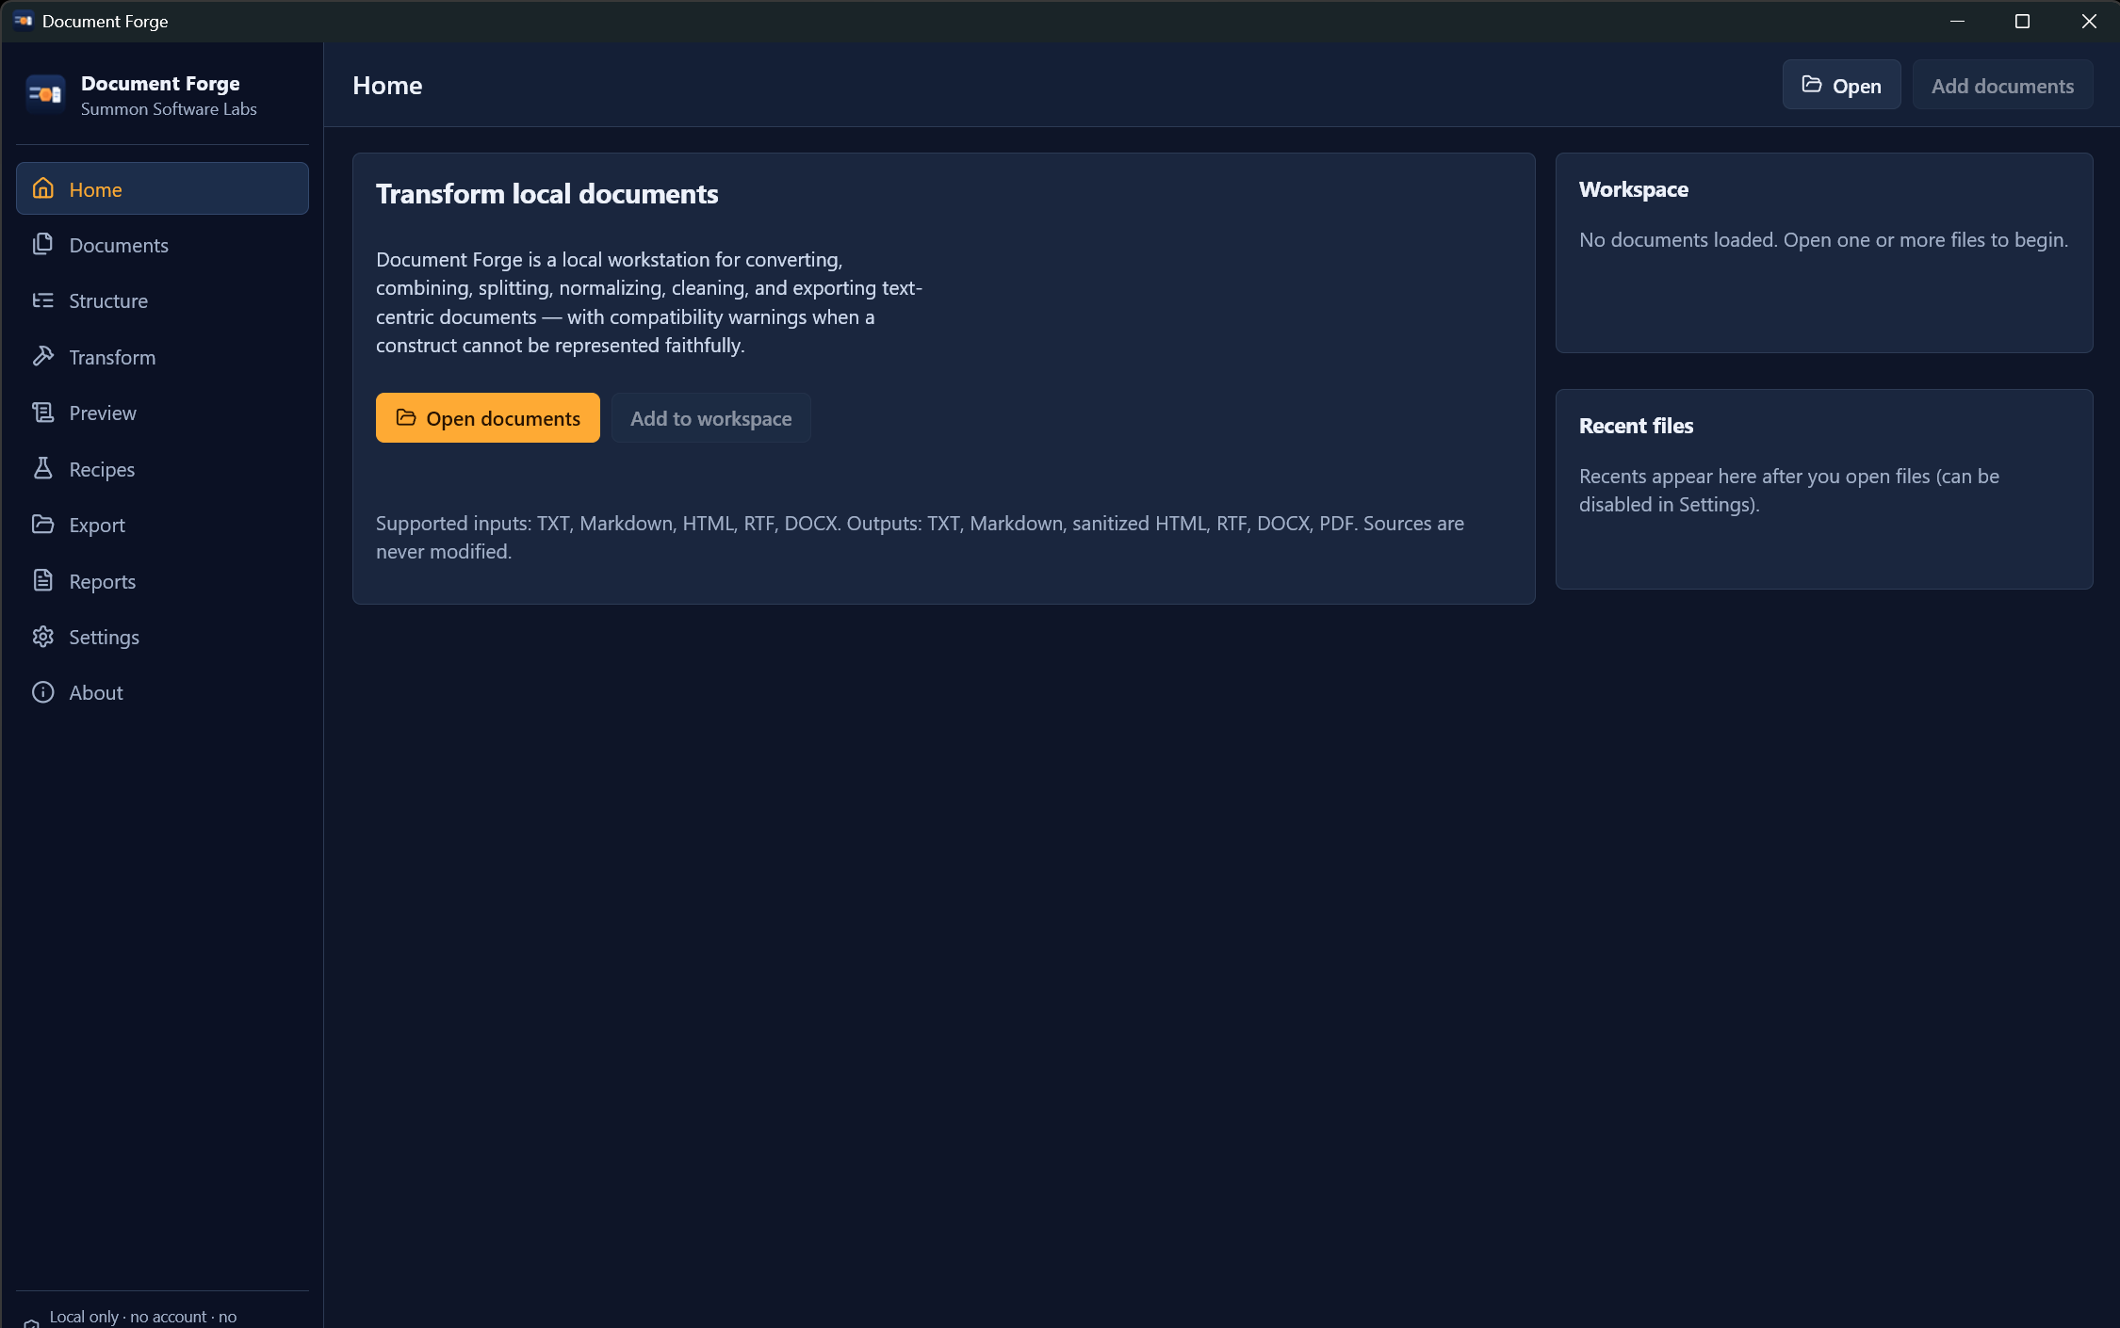The width and height of the screenshot is (2120, 1328).
Task: Click the Document Forge description paragraph
Action: [x=648, y=301]
